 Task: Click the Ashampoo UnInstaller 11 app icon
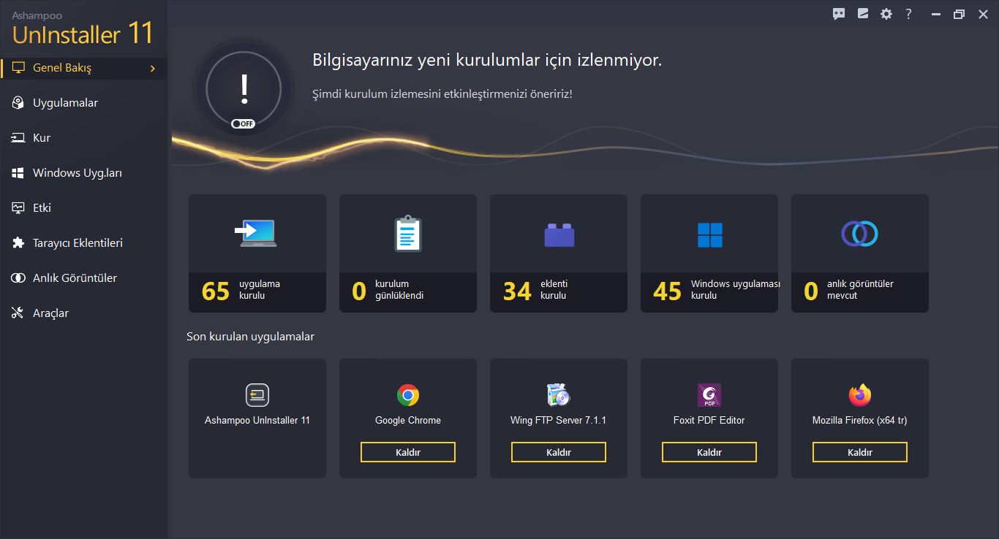[257, 395]
